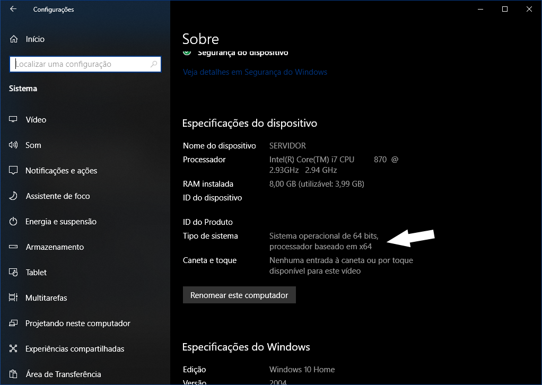Viewport: 542px width, 385px height.
Task: Click Renomear este computador button
Action: 239,295
